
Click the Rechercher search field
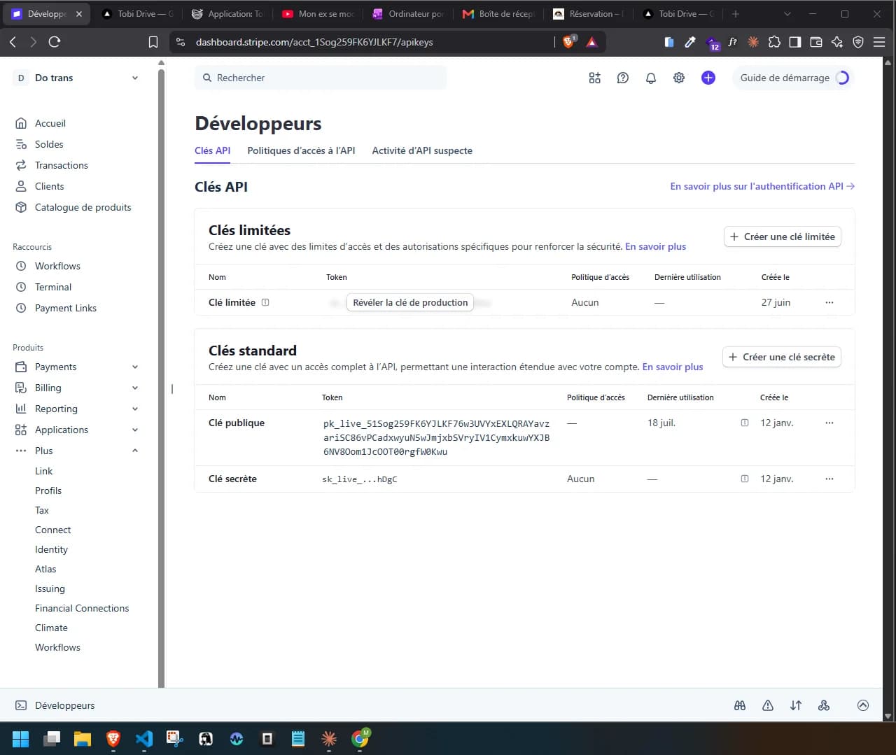[321, 78]
